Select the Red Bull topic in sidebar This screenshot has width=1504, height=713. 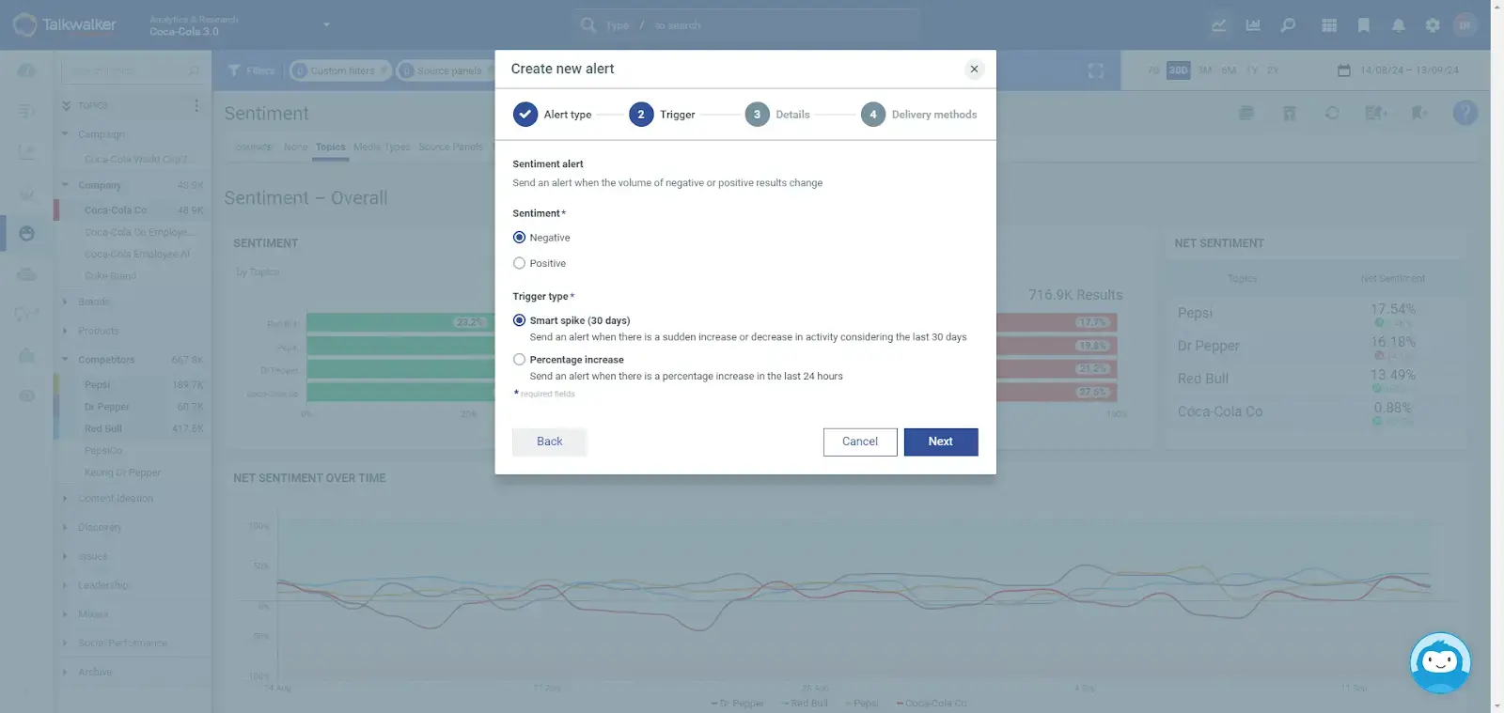click(132, 429)
